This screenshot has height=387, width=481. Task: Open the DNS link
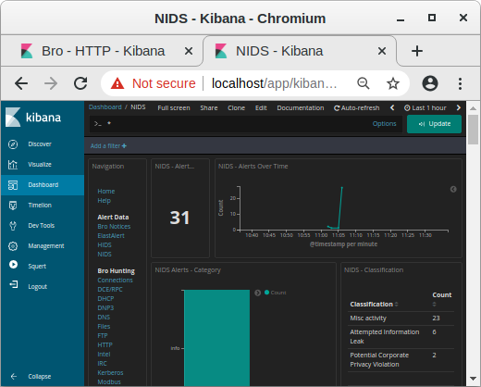point(104,318)
